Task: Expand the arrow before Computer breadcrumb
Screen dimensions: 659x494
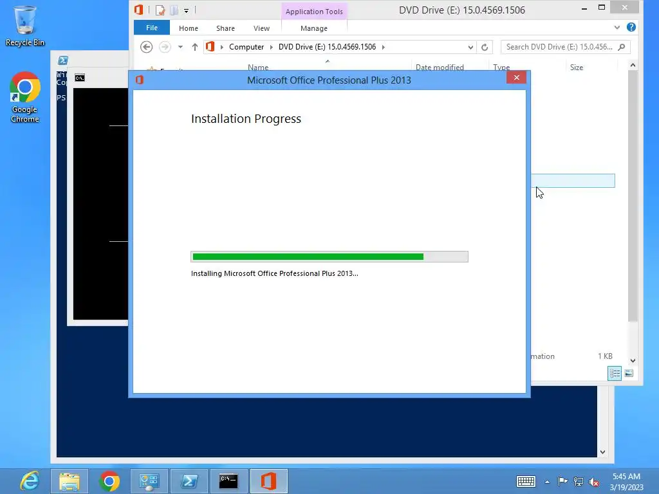Action: click(222, 47)
